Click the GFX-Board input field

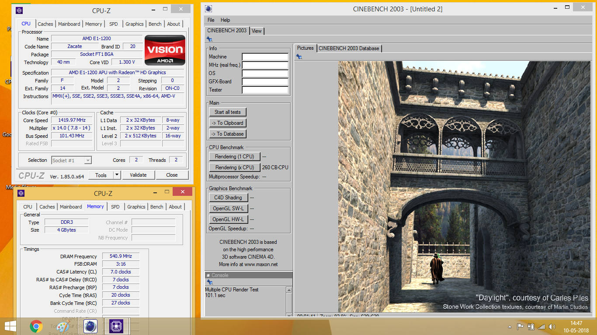(x=265, y=82)
